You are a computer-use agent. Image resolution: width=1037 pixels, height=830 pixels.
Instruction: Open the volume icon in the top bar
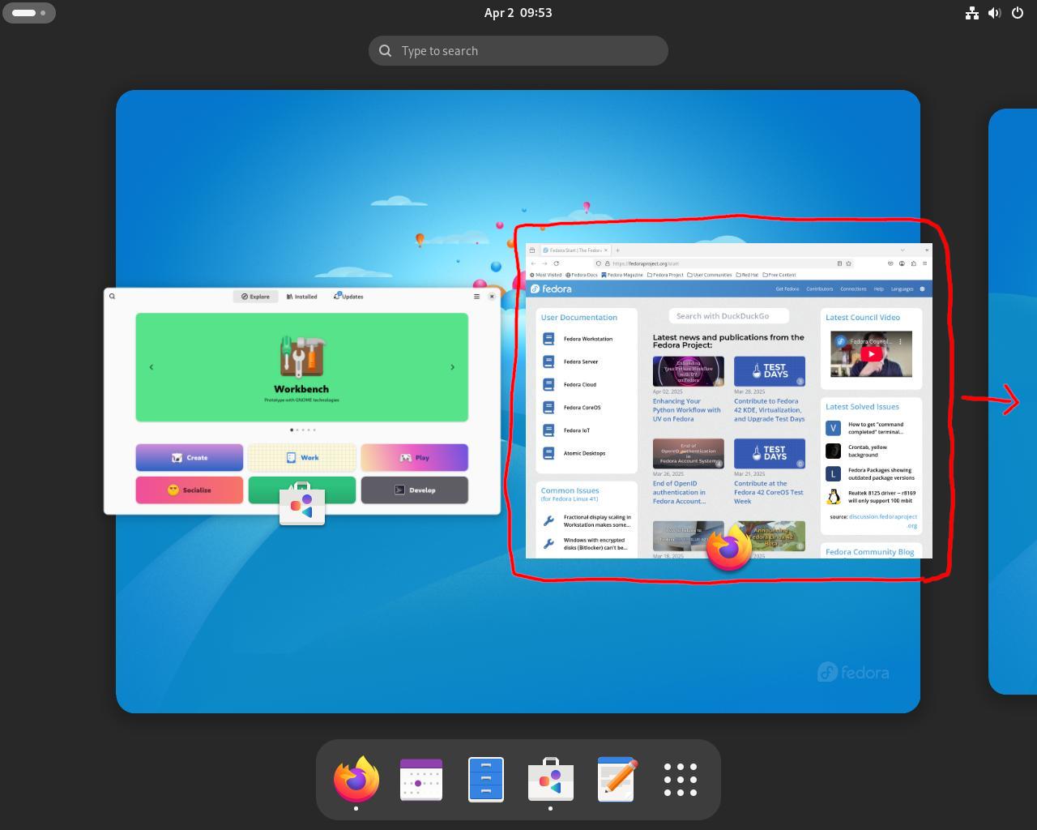pyautogui.click(x=995, y=13)
